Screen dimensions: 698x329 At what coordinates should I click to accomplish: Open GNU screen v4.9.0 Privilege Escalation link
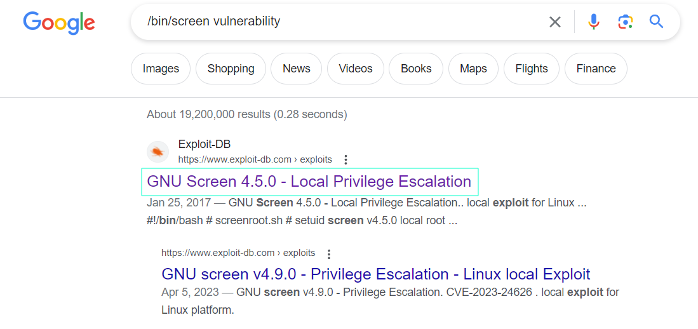coord(376,274)
